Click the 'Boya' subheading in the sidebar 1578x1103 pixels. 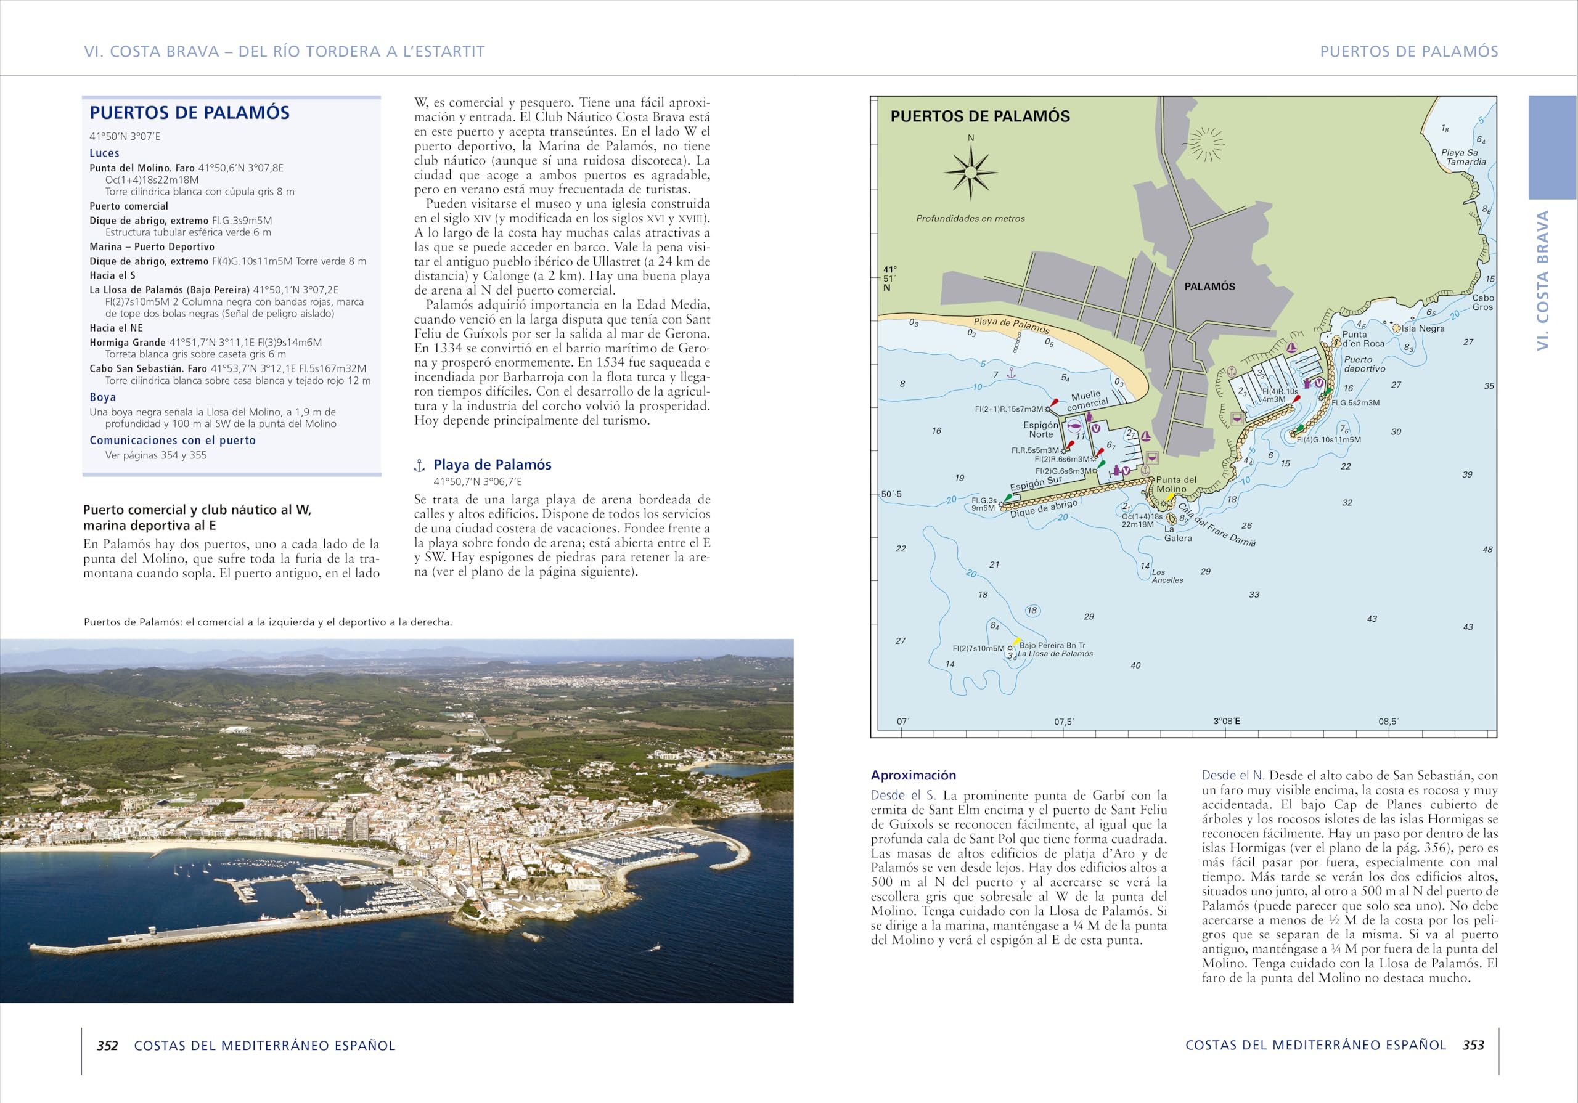102,397
